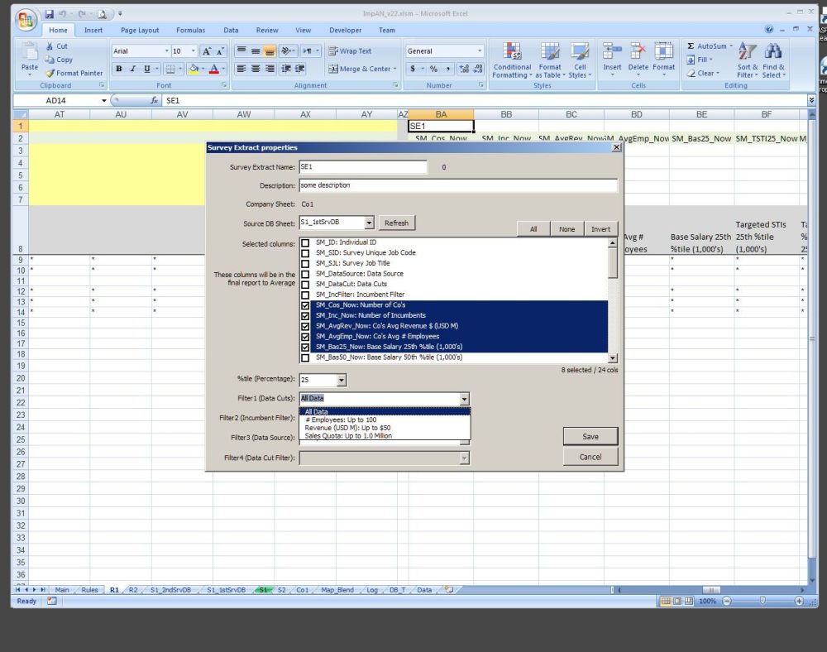Image resolution: width=827 pixels, height=652 pixels.
Task: Choose '# Employees: Up to 100' option
Action: pos(340,419)
